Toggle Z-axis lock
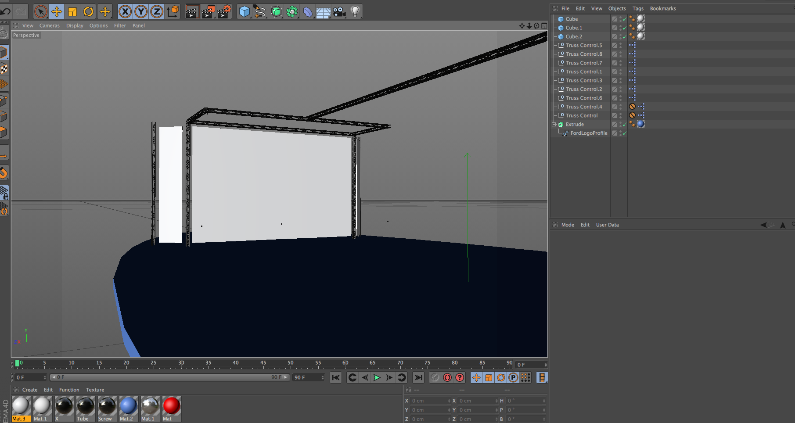795x423 pixels. click(x=157, y=11)
